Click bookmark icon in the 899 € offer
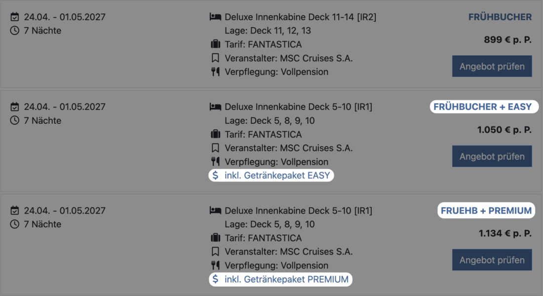The width and height of the screenshot is (543, 296). pyautogui.click(x=215, y=58)
